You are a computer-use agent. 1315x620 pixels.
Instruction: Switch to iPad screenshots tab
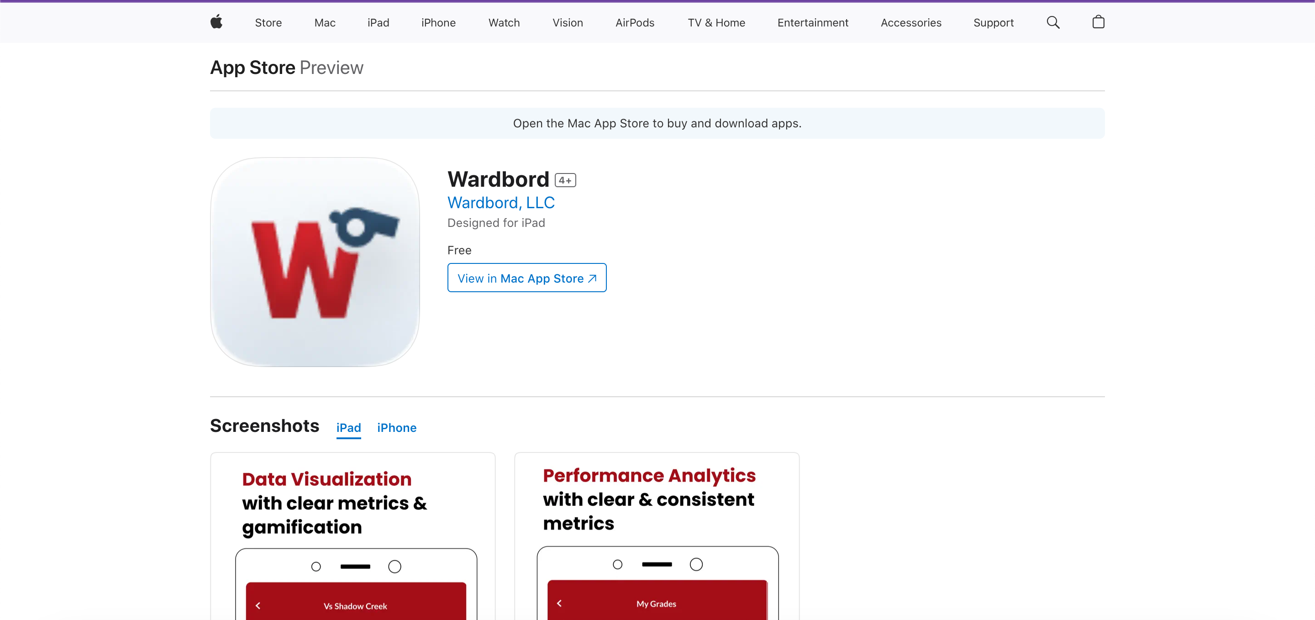pos(349,428)
